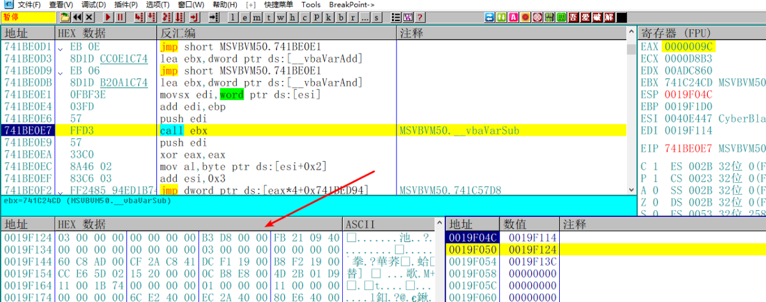Click the 反汇编 column header
Viewport: 766px width, 302px height.
[x=277, y=33]
